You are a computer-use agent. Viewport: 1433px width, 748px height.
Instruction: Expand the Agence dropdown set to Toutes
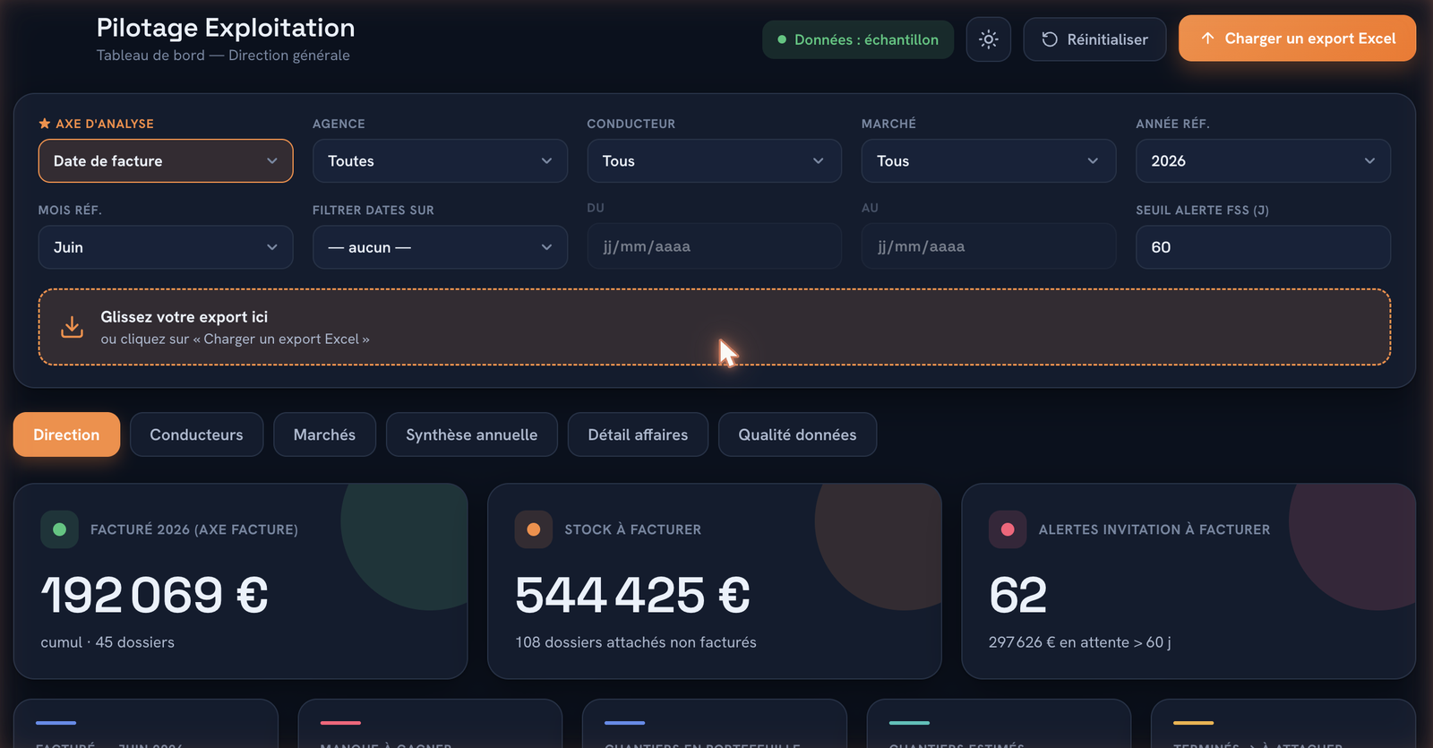point(440,161)
